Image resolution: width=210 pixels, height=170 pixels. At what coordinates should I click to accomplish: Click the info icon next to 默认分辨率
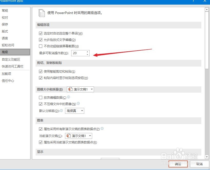coord(61,110)
